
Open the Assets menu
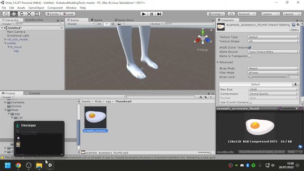coord(21,8)
